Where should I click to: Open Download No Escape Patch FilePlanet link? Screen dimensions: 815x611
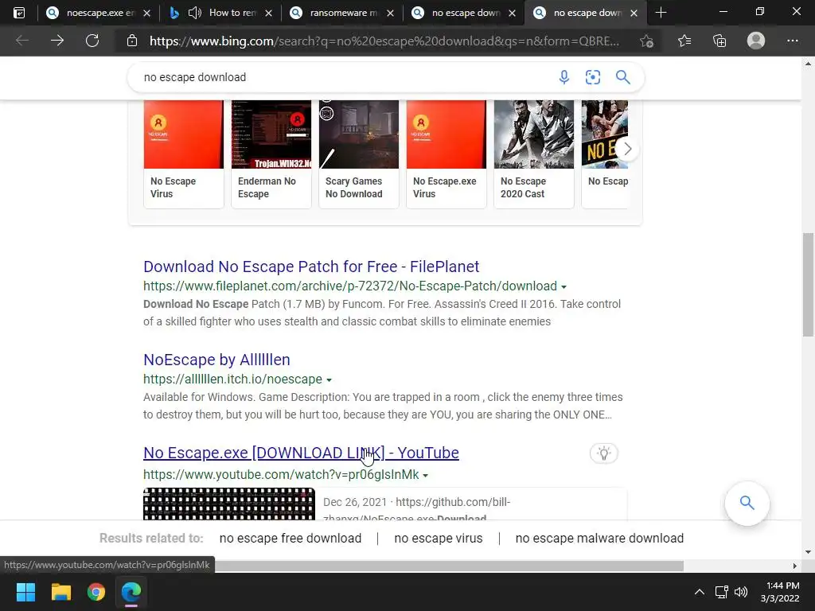coord(311,267)
